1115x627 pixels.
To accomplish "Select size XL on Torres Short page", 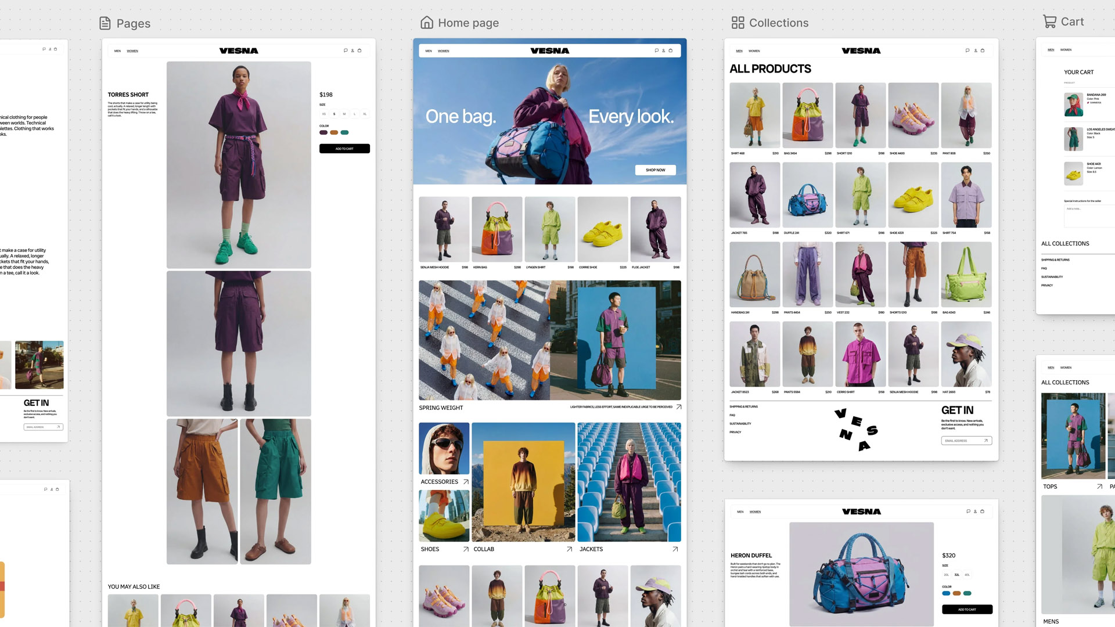I will (365, 114).
